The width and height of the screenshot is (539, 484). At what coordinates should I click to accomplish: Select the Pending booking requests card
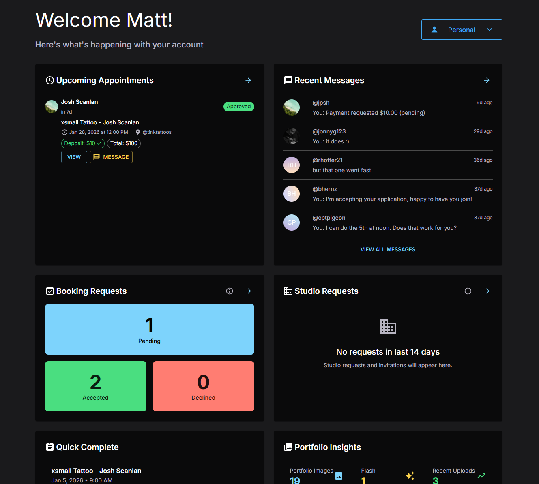tap(149, 329)
